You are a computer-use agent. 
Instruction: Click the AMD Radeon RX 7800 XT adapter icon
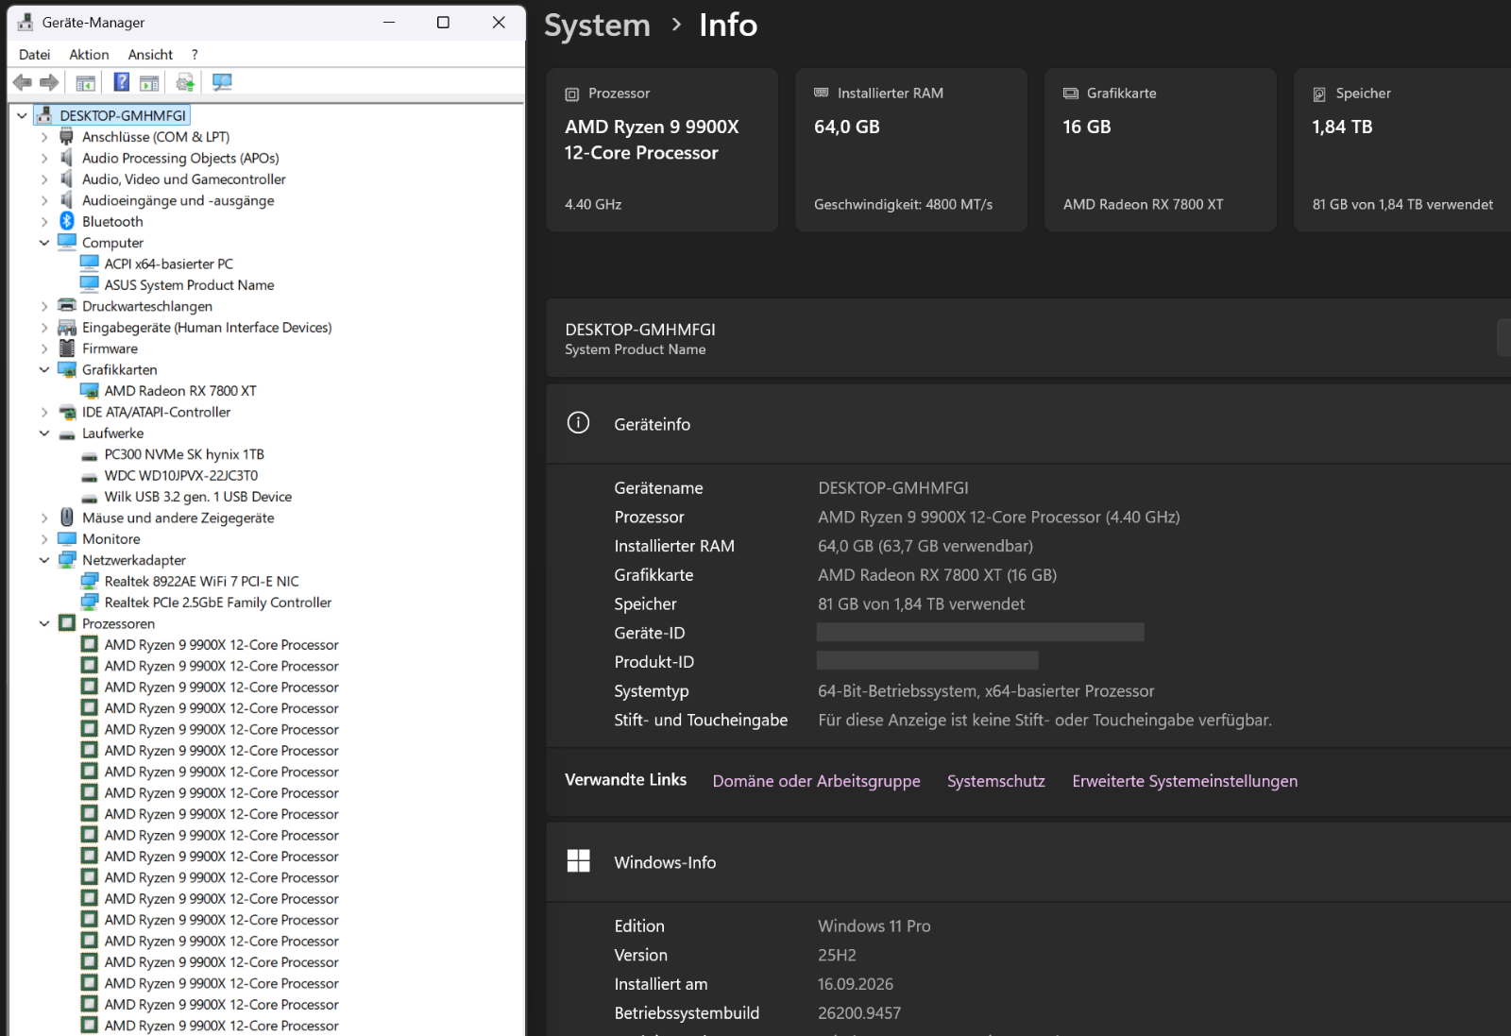90,391
